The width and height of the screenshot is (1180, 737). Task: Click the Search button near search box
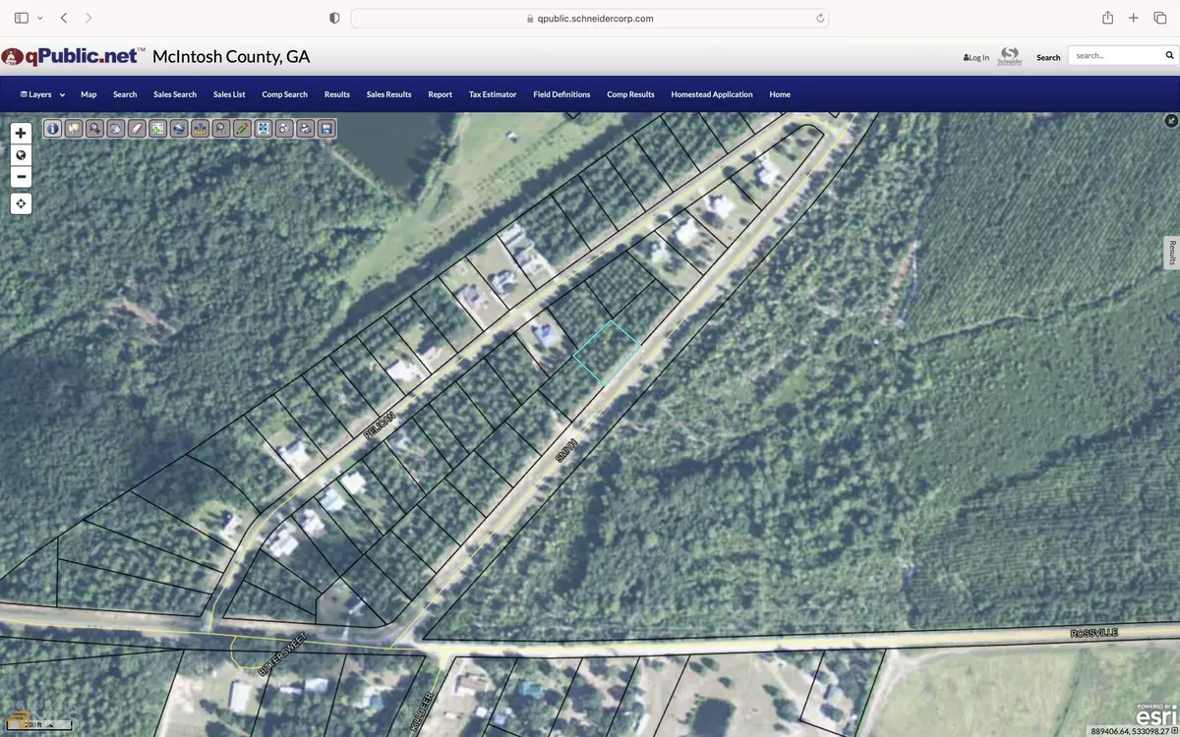[1048, 57]
